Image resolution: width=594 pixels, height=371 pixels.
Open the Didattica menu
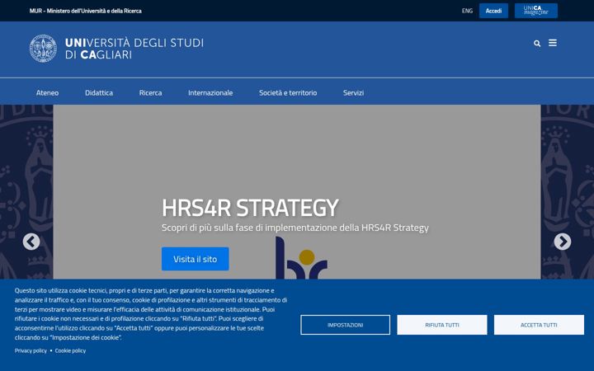[99, 92]
